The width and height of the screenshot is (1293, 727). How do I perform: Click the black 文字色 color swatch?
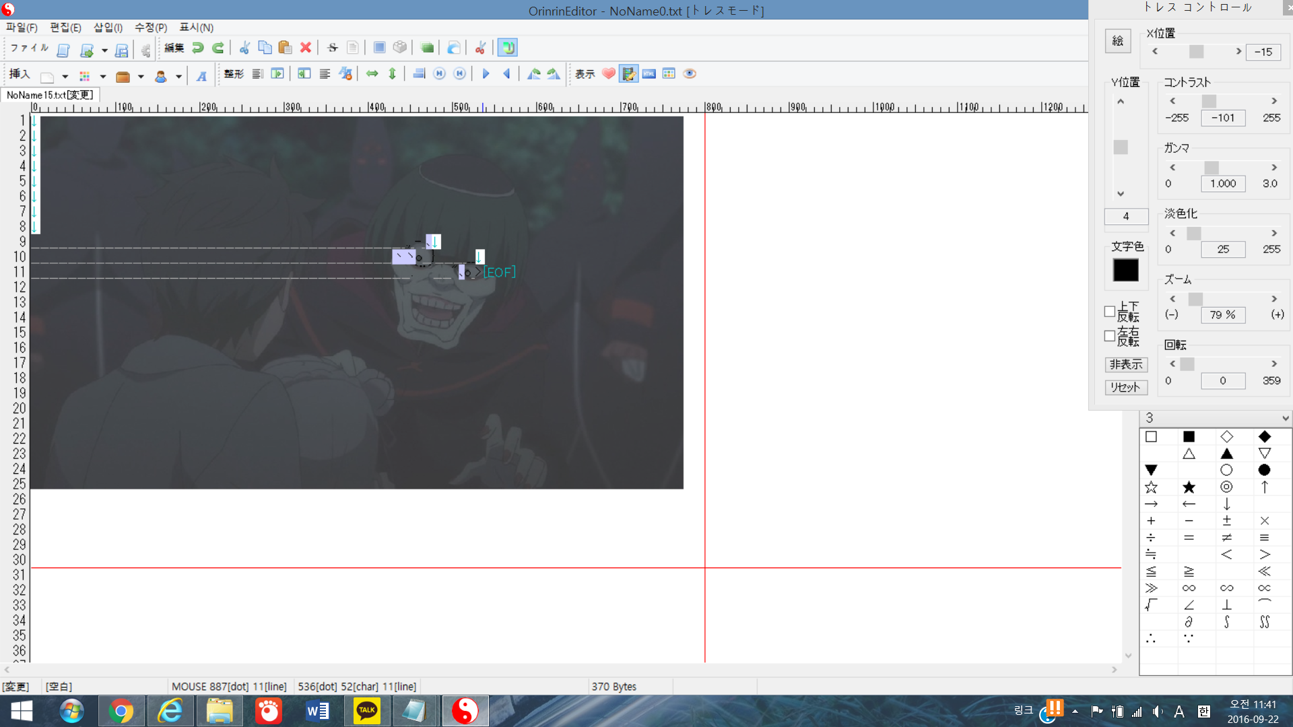[x=1126, y=271]
